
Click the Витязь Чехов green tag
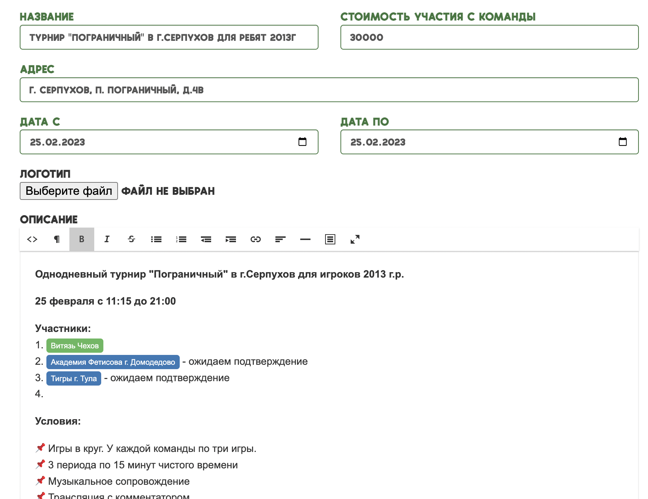click(75, 346)
